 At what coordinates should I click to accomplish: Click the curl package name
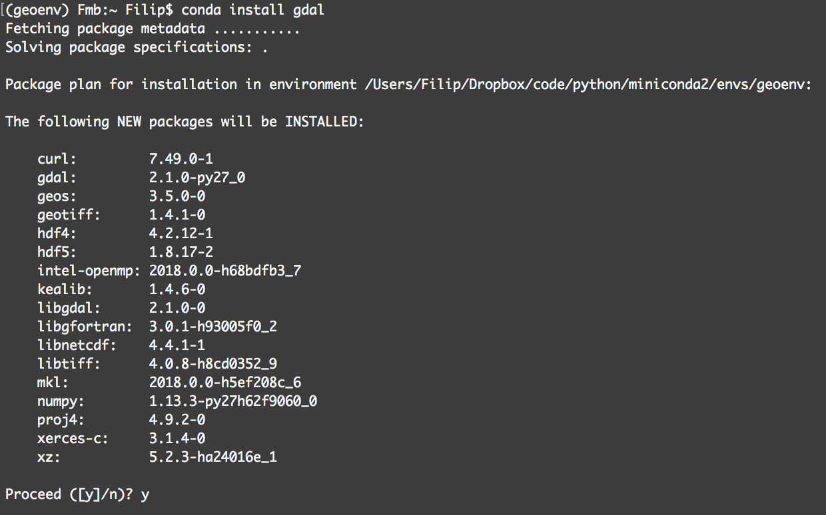click(57, 159)
